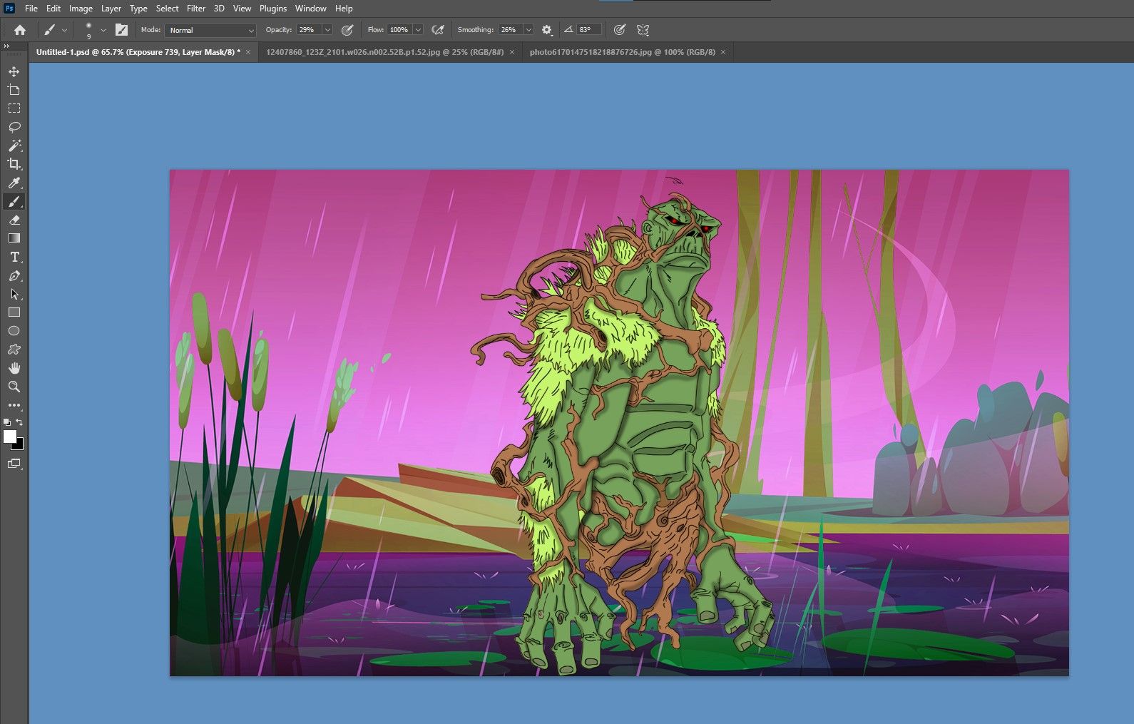Select the Rectangle shape tool
This screenshot has height=724, width=1134.
[x=14, y=312]
